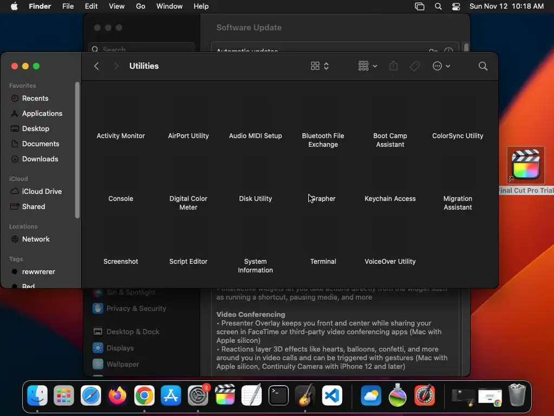Go back in Finder window

pos(96,66)
